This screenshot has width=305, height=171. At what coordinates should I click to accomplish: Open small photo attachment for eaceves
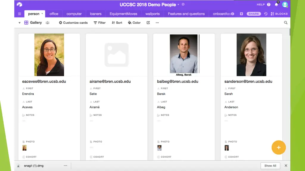pyautogui.click(x=24, y=148)
